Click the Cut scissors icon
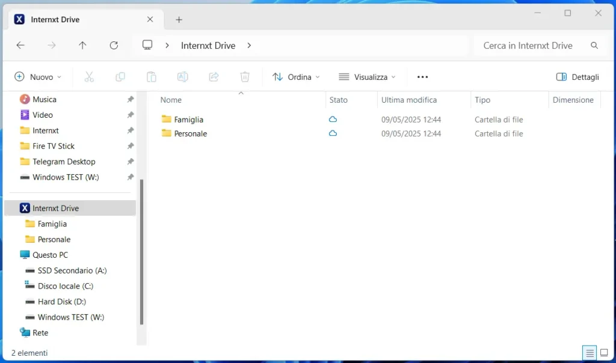This screenshot has width=616, height=363. point(89,77)
